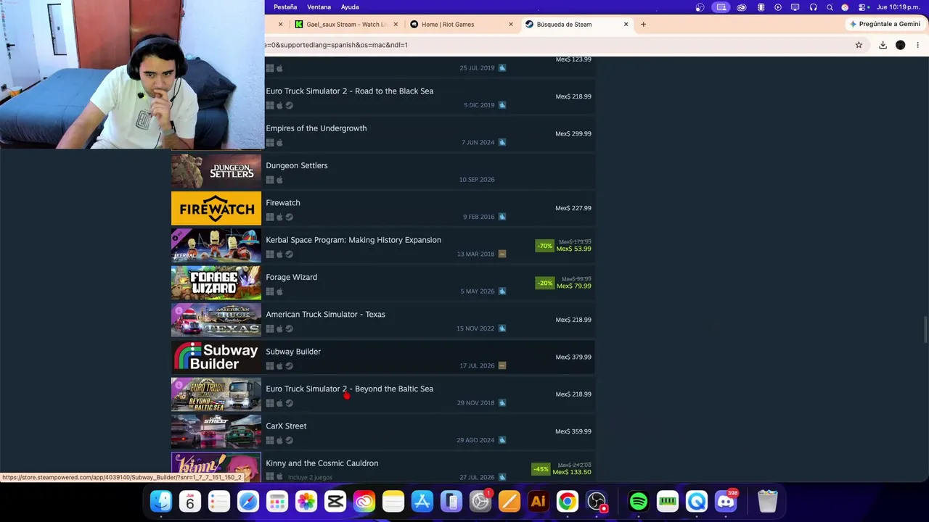929x522 pixels.
Task: Click the Mex$ 379.99 price for Subway Builder
Action: point(573,357)
